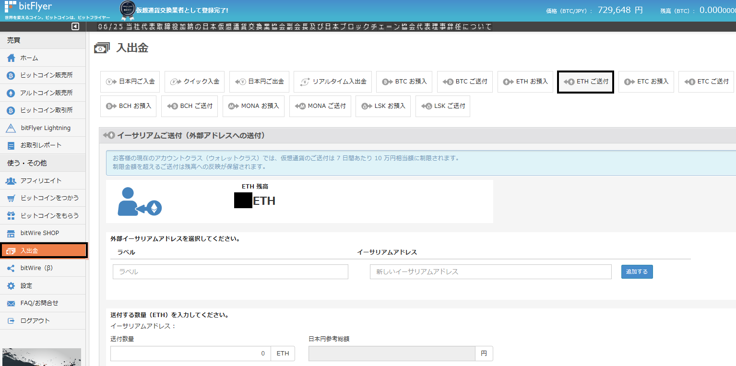The height and width of the screenshot is (366, 736).
Task: Click the storefront icon for bitWire SHOP
Action: click(11, 234)
